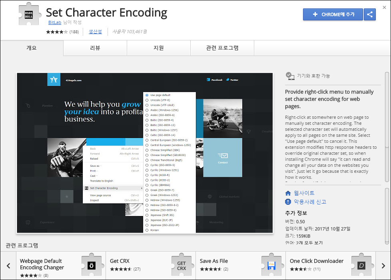
Task: Open the 웹사이트 link
Action: (x=304, y=193)
